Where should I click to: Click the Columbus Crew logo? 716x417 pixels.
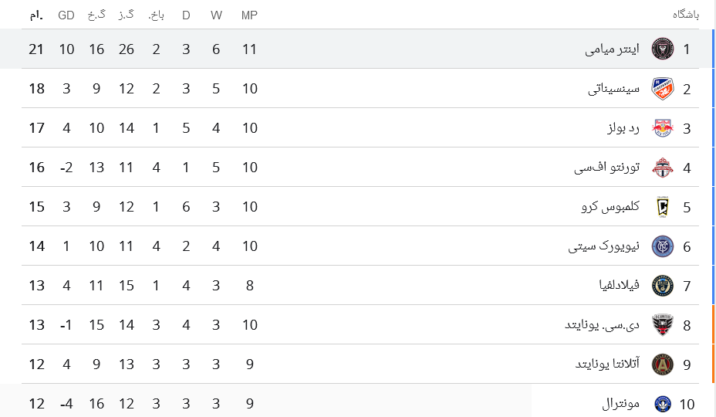point(663,207)
